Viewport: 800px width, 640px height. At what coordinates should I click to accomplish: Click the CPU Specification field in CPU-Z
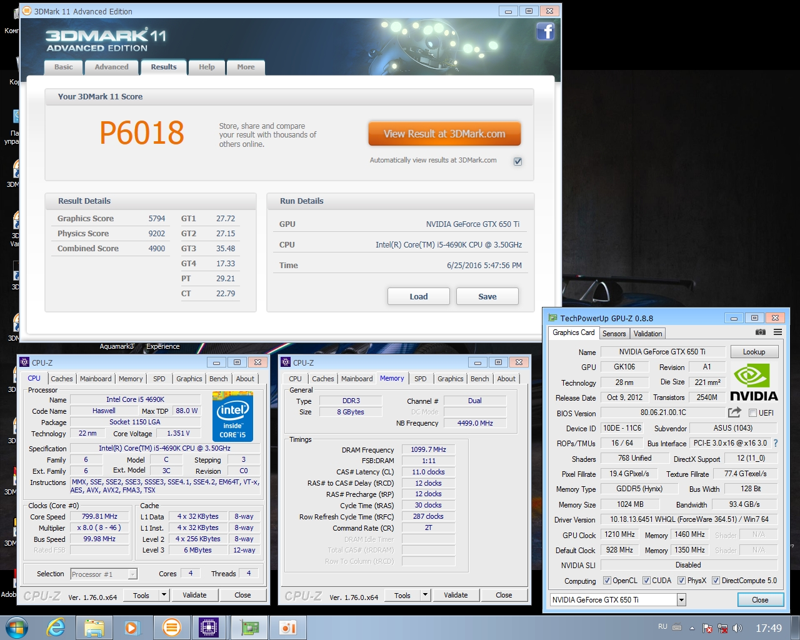click(164, 448)
